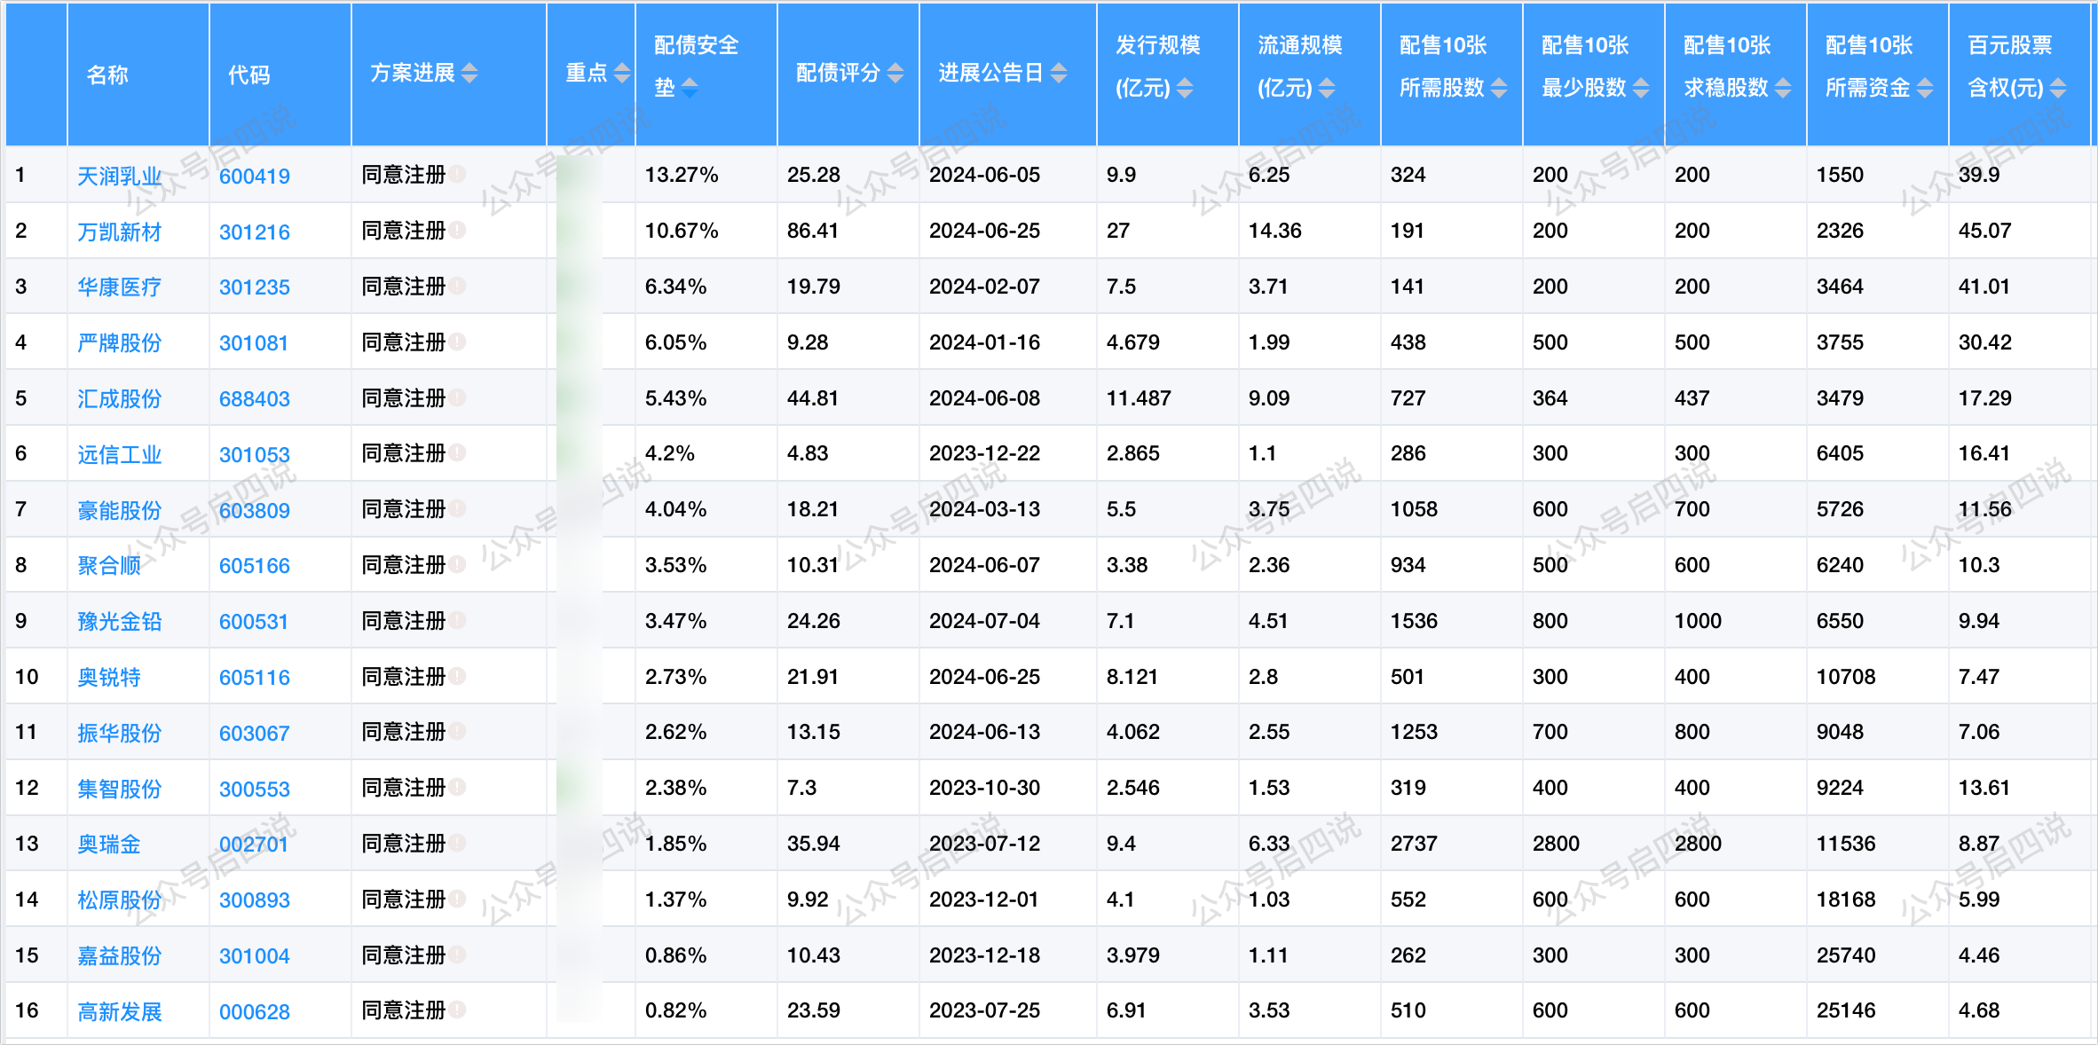2098x1045 pixels.
Task: Click info icon after 同意注册 for 天润乳业
Action: 457,174
